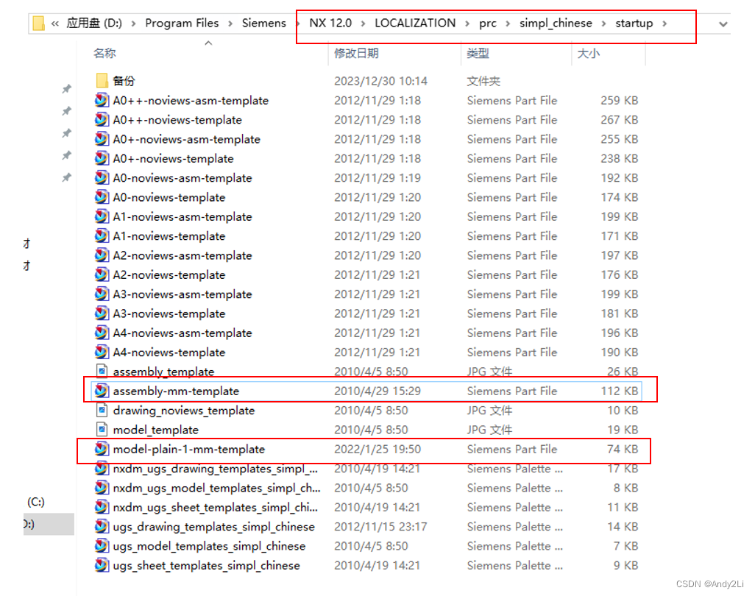Select the A3-noviews-asm-template file icon
This screenshot has width=755, height=596.
[x=102, y=294]
